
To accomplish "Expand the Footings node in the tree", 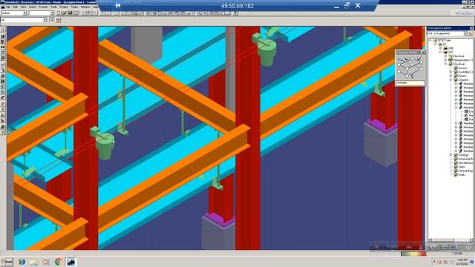I will (x=451, y=155).
